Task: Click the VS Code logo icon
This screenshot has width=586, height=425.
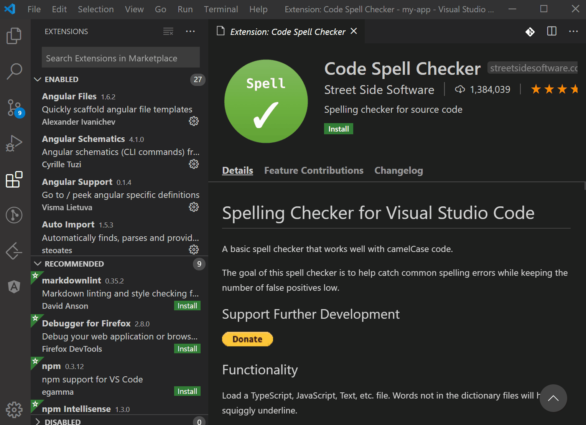Action: 10,9
